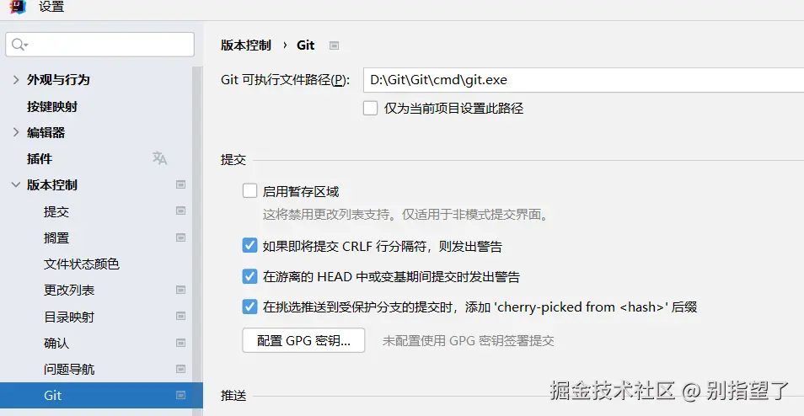Select 按键映射 in the settings list

tap(52, 107)
